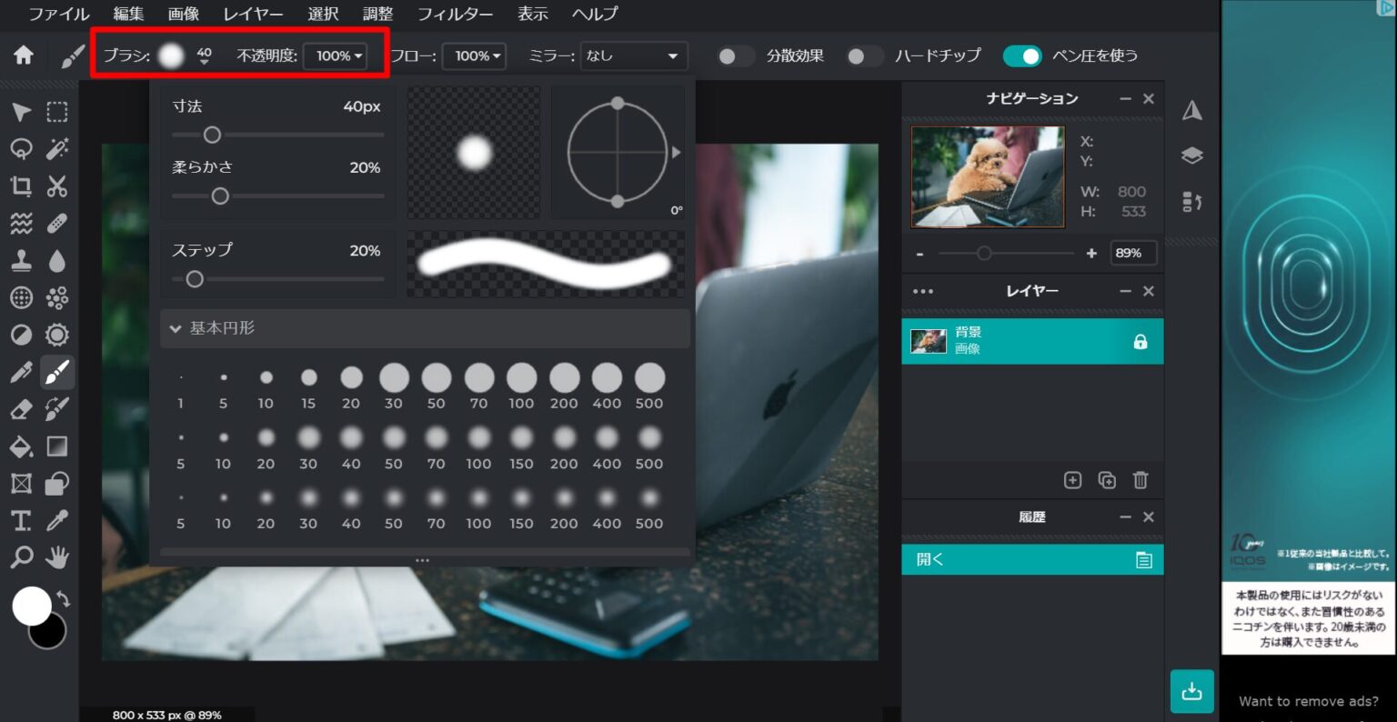Switch to the Eraser tool

[22, 408]
